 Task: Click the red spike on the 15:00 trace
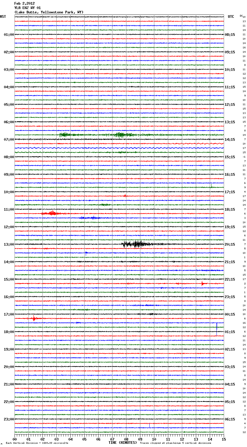tap(203, 284)
